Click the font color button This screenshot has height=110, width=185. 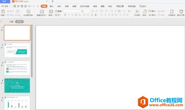pos(80,15)
